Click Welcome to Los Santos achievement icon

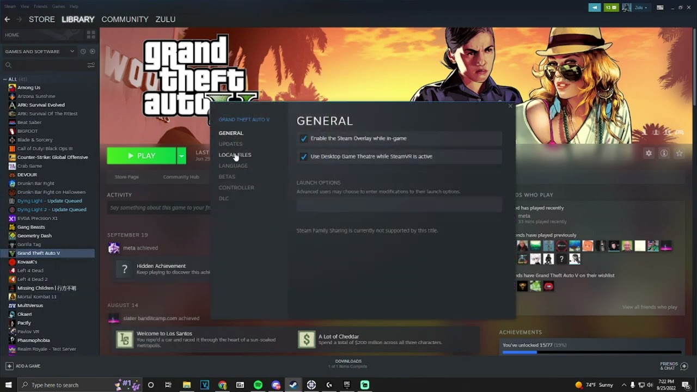tap(125, 339)
